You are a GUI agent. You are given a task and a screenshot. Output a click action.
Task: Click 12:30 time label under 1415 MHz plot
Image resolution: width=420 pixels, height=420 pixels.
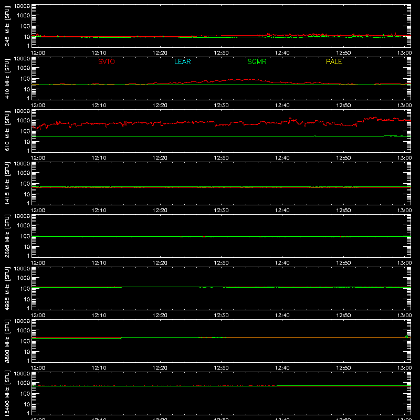pyautogui.click(x=221, y=211)
